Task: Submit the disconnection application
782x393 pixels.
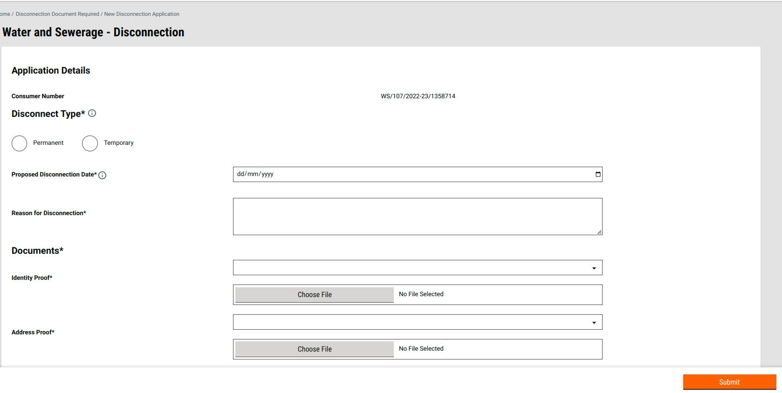Action: 729,382
